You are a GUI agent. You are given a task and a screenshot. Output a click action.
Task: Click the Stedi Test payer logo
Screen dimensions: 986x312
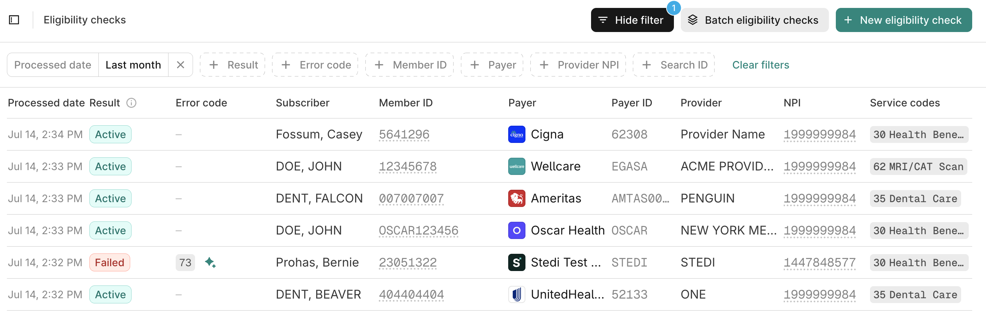coord(516,263)
